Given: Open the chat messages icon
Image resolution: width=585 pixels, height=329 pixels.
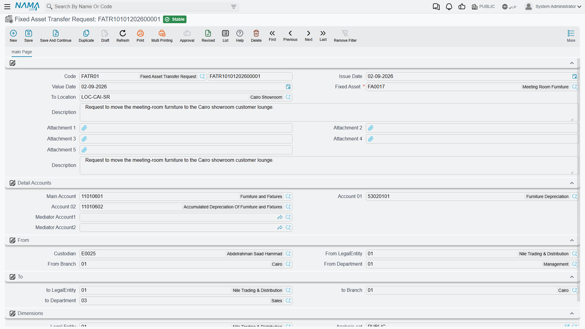Looking at the screenshot, I should pyautogui.click(x=436, y=7).
